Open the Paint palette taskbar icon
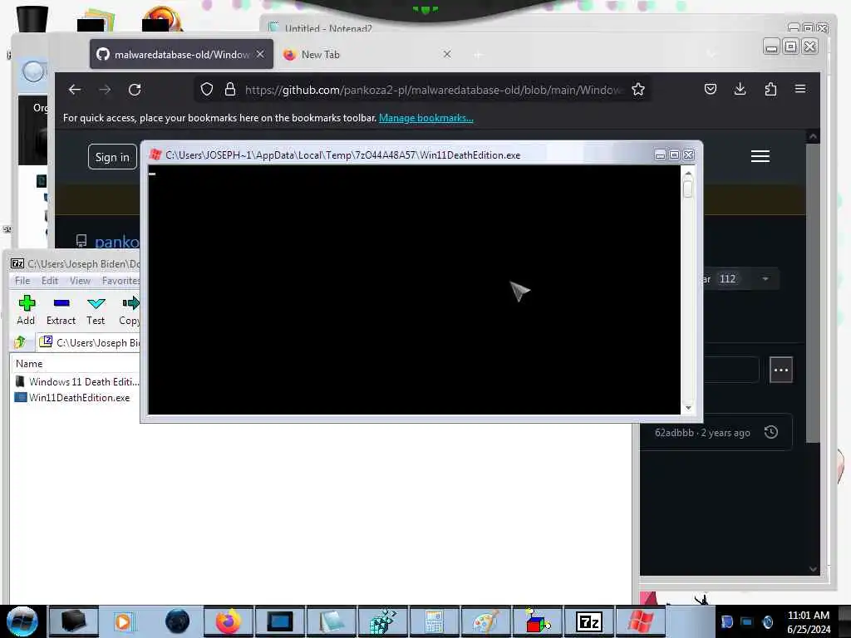The height and width of the screenshot is (638, 851). click(485, 621)
